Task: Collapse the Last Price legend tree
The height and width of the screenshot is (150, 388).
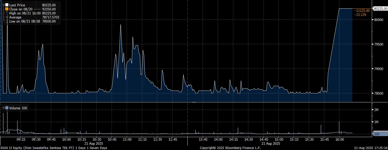Action: tap(4, 5)
